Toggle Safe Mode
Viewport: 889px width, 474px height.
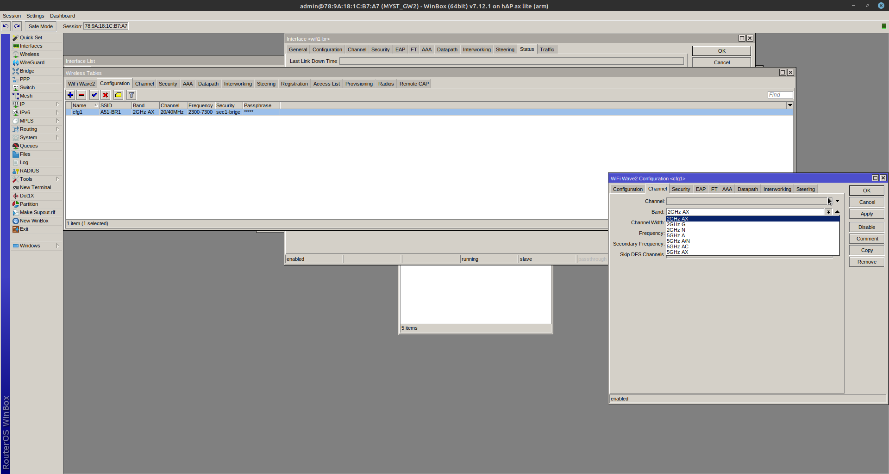tap(40, 26)
